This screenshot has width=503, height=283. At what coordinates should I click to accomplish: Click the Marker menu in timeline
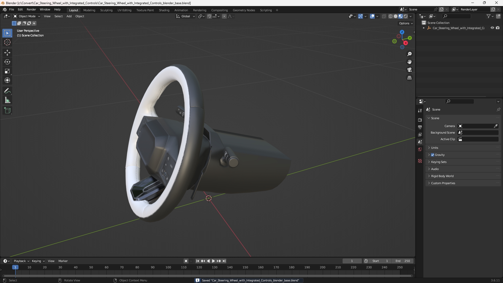click(x=63, y=261)
